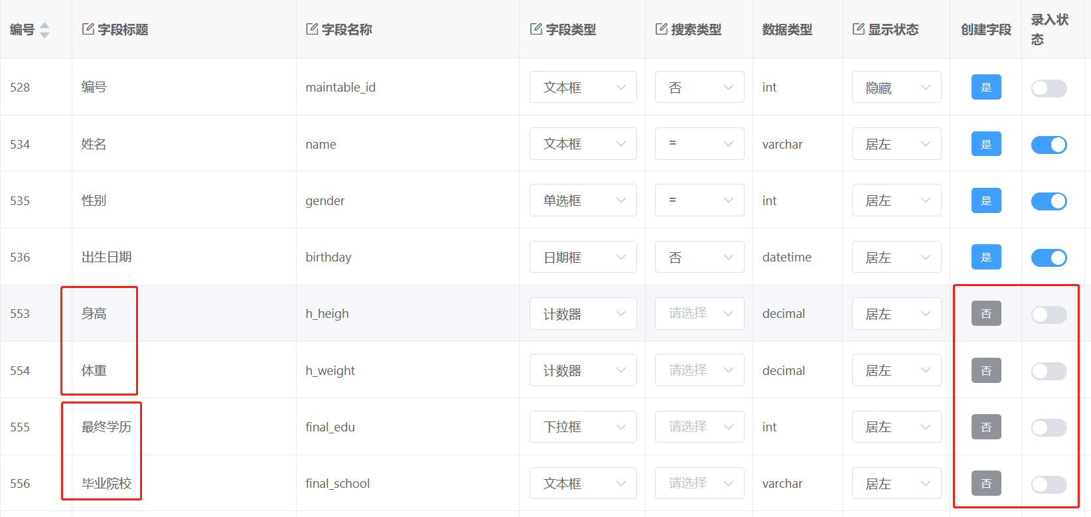Screen dimensions: 1091x517
Task: Enable 录入状态 switch for maintable_id row
Action: pyautogui.click(x=1049, y=88)
